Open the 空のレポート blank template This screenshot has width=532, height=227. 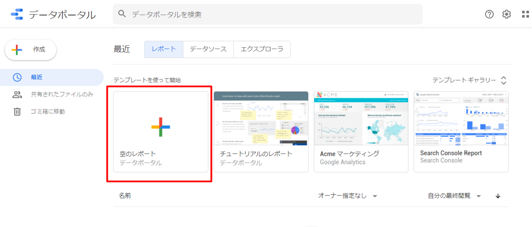tap(160, 131)
